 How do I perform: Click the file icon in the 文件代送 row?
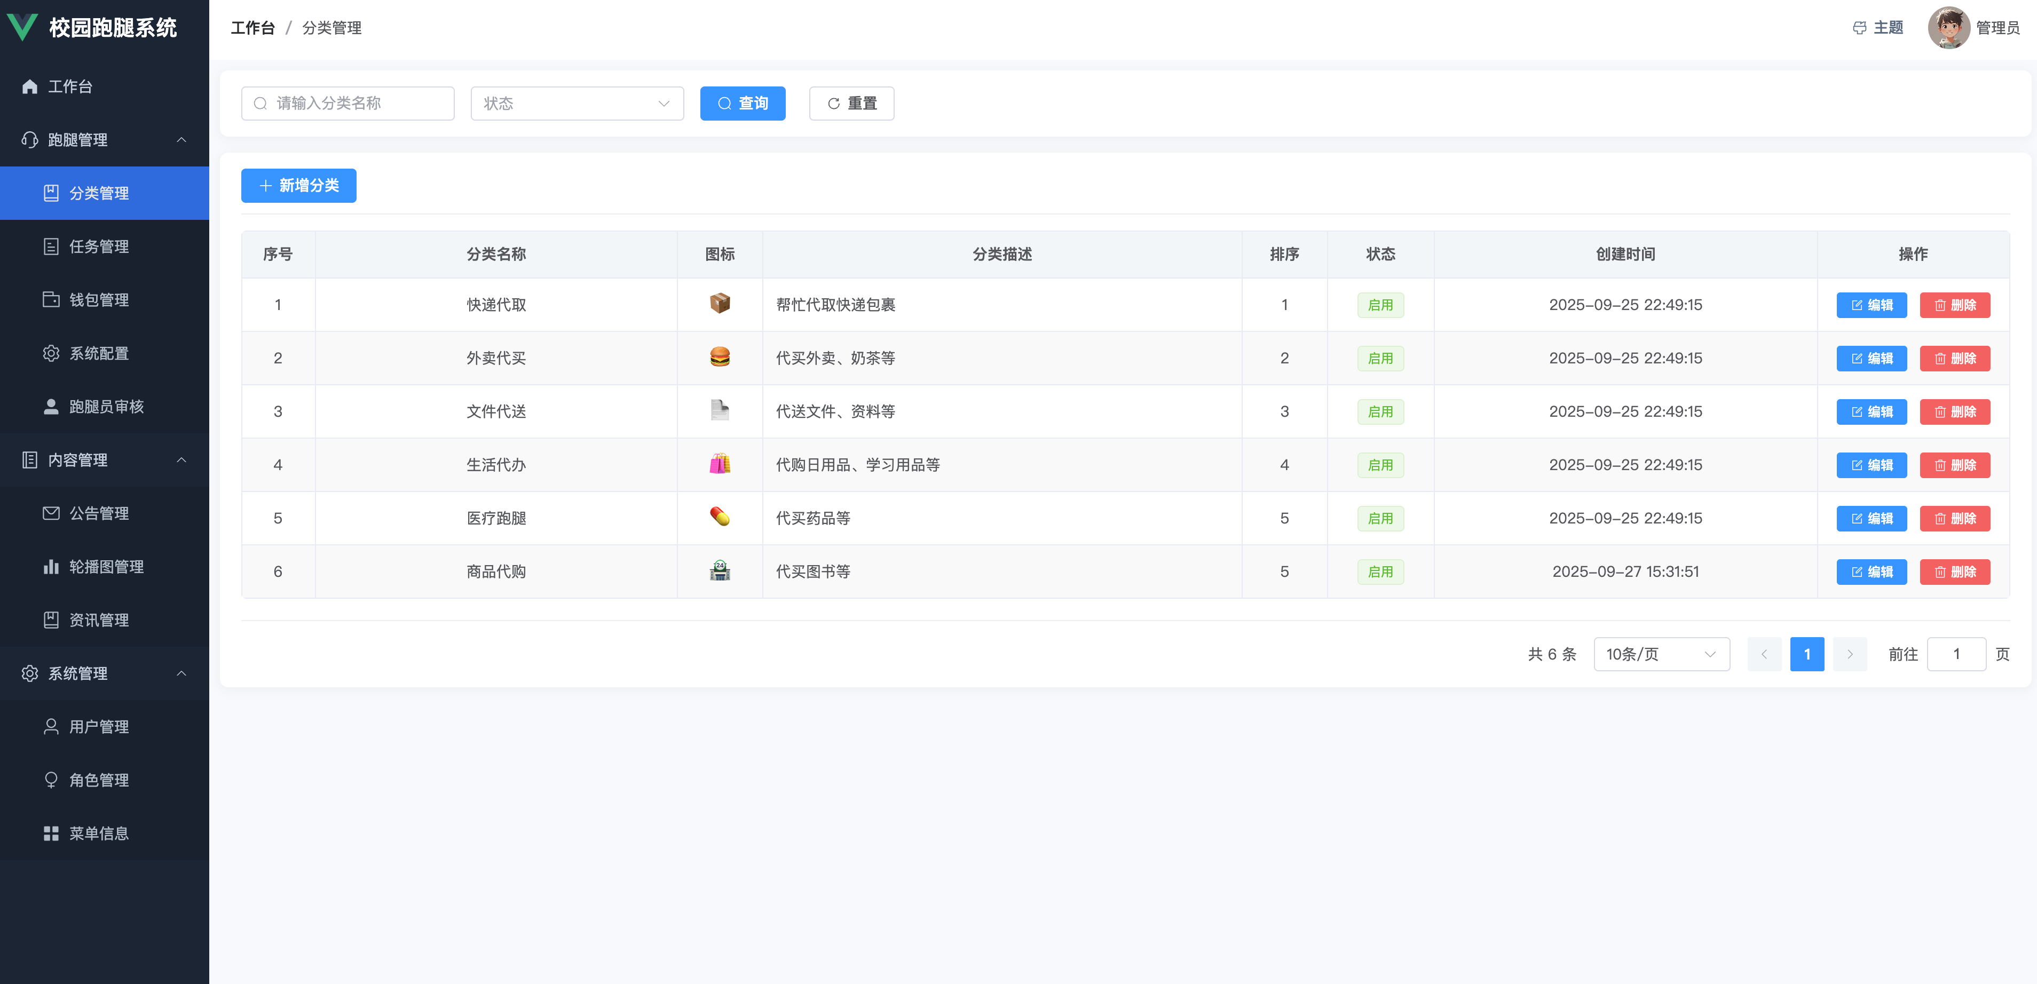[x=719, y=410]
